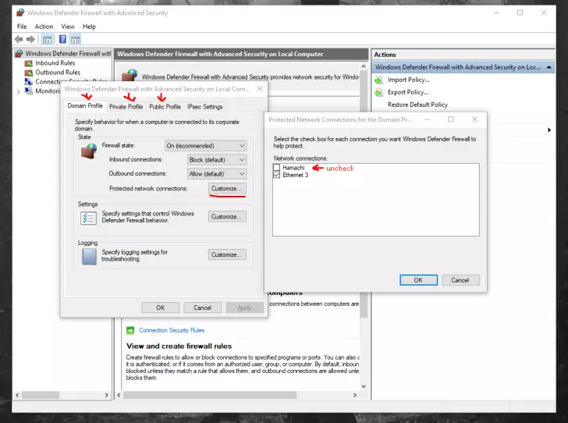
Task: Click the center pane horizontal scrollbar thumb
Action: [210, 395]
